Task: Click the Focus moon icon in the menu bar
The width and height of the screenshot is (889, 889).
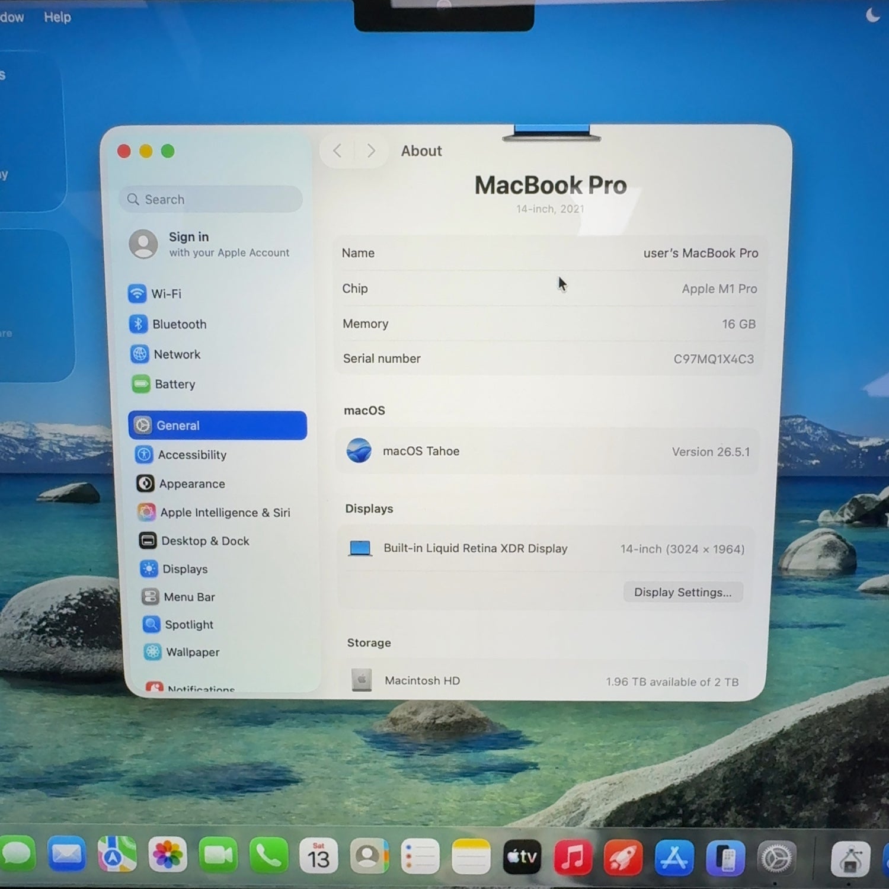Action: pos(872,15)
